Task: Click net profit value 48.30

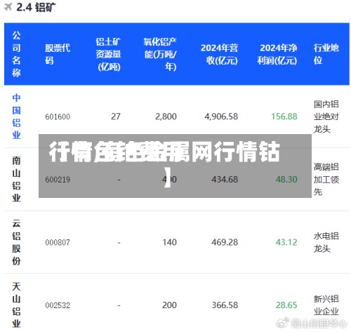Action: click(x=286, y=179)
